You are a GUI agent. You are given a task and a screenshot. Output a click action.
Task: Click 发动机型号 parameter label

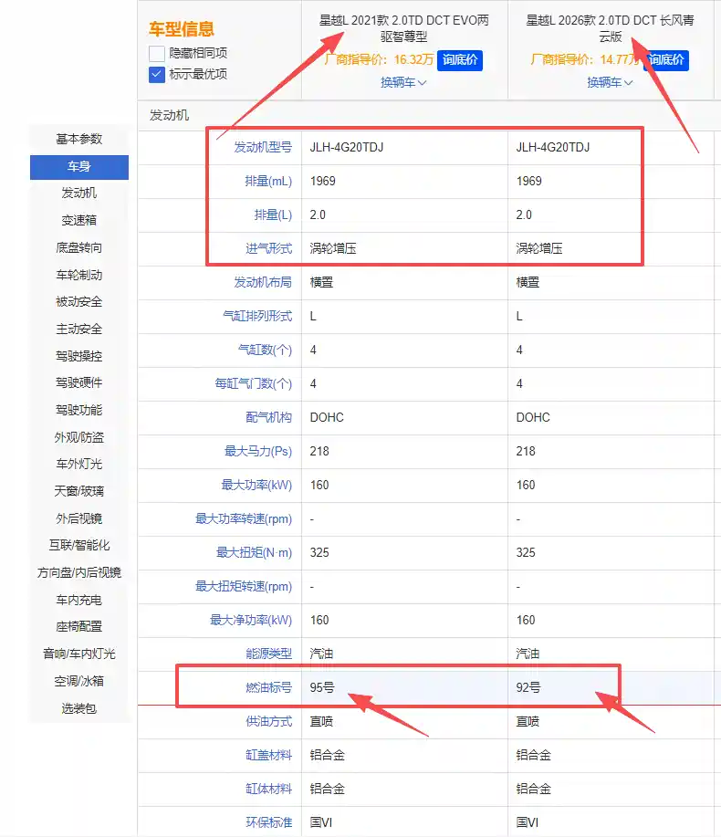click(x=263, y=147)
